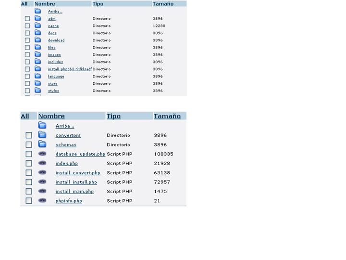Screen dimensions: 346x260
Task: Click the folder icon beside download
Action: coord(38,40)
